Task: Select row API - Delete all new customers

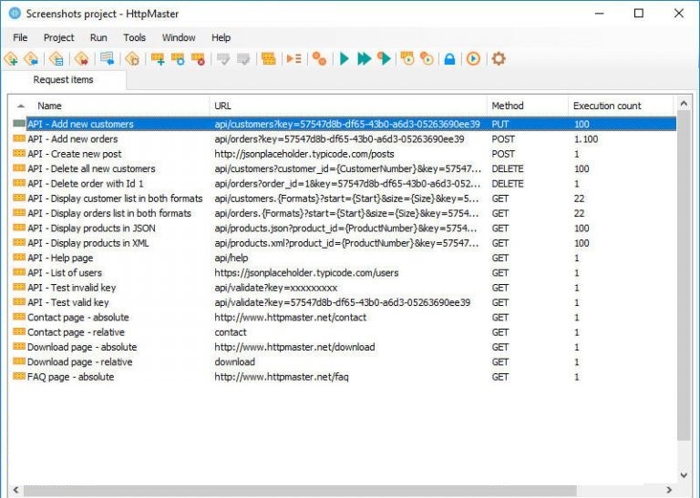Action: click(x=344, y=168)
